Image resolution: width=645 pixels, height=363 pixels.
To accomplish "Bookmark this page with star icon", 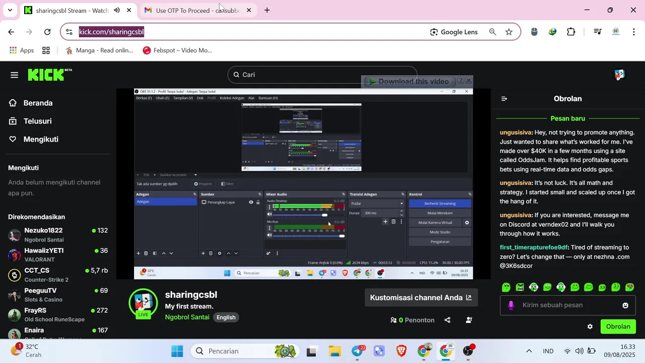I will coord(509,32).
